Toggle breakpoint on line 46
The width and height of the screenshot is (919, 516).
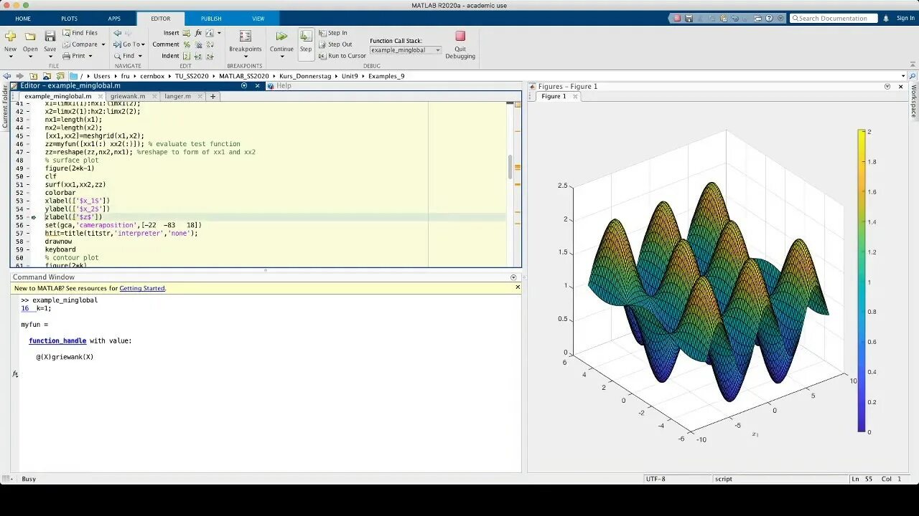29,144
